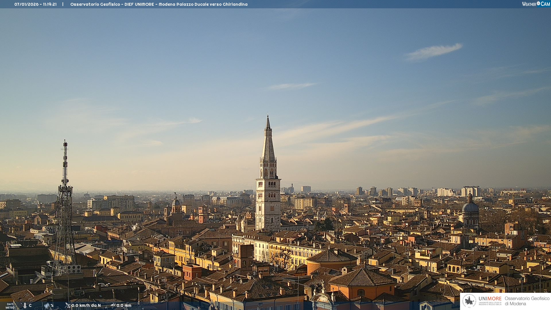551x310 pixels.
Task: Click the wind vane icon
Action: pos(67,305)
